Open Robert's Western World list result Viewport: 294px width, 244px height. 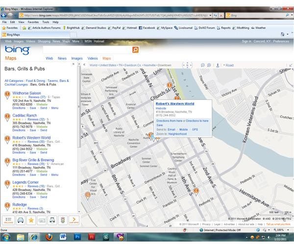pyautogui.click(x=31, y=138)
